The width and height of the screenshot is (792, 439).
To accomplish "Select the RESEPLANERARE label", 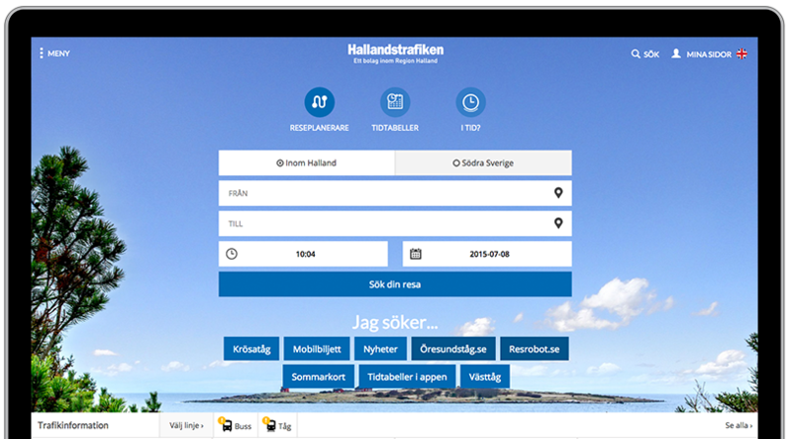I will (x=319, y=128).
